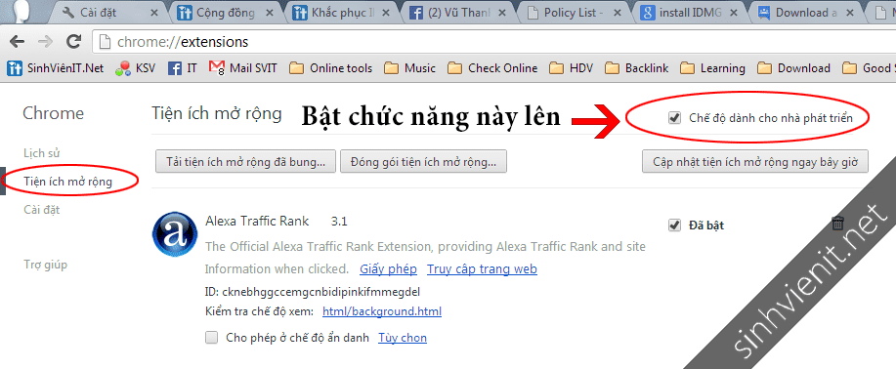The width and height of the screenshot is (896, 369).
Task: Click the Alexa Traffic Rank extension logo
Action: [x=175, y=233]
